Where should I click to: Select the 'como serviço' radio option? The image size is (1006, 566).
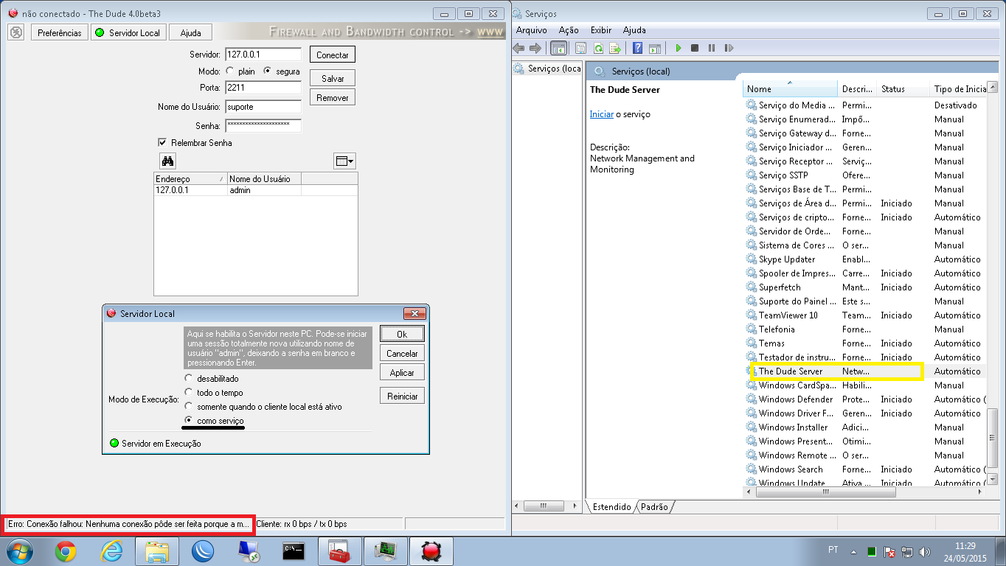pyautogui.click(x=189, y=420)
